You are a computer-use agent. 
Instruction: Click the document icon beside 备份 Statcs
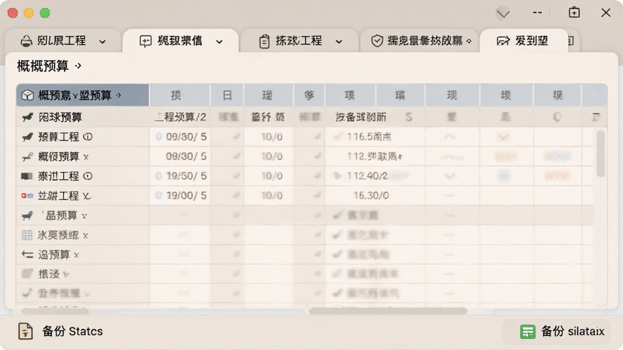[26, 331]
